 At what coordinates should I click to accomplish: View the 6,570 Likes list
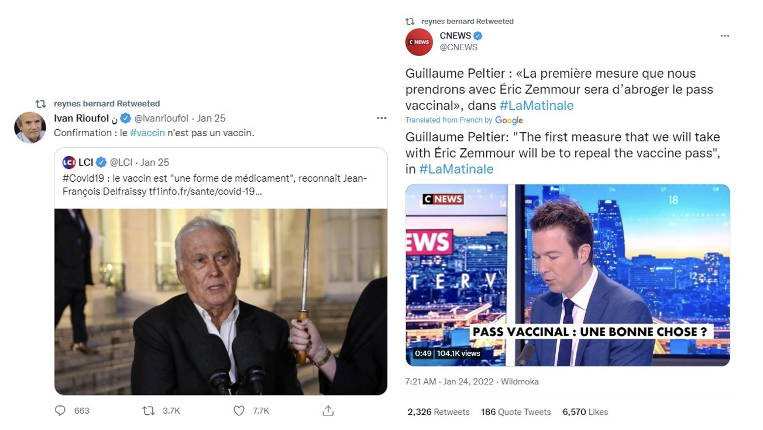(x=585, y=412)
